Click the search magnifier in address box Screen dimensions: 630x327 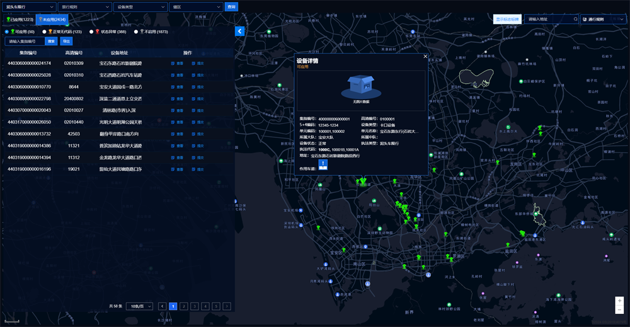click(575, 20)
